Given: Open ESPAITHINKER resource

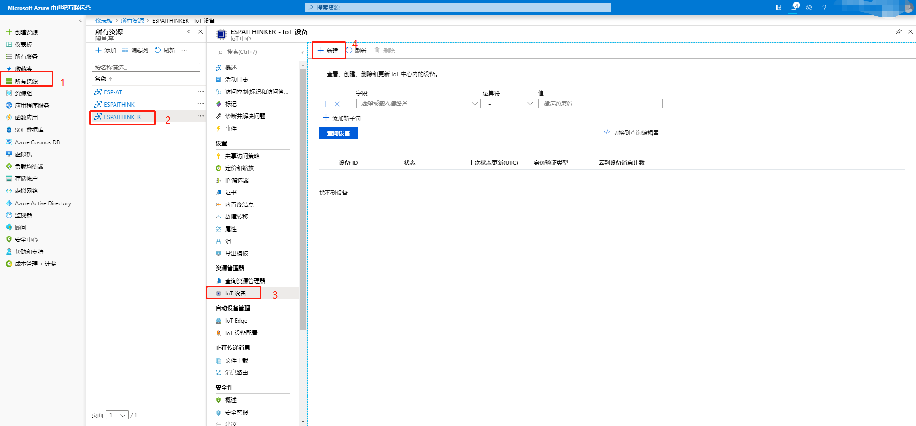Looking at the screenshot, I should tap(123, 117).
